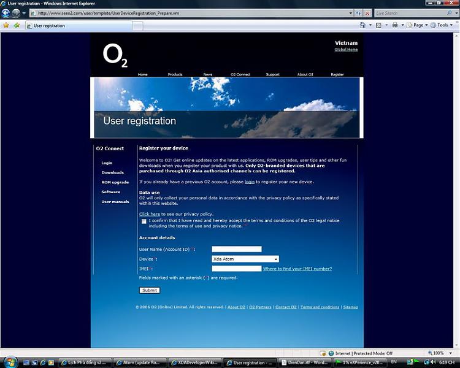This screenshot has height=368, width=460.
Task: Open the 'Where to find your IMEI number?' link
Action: (x=297, y=269)
